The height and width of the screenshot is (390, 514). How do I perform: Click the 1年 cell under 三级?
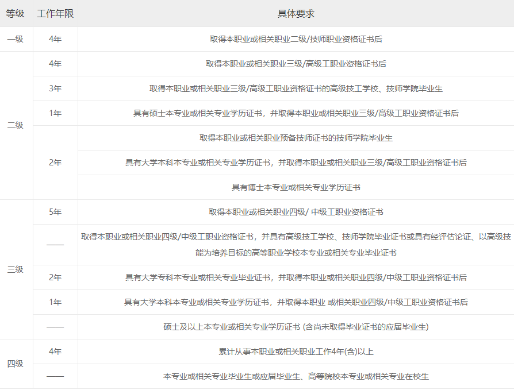[x=55, y=302]
